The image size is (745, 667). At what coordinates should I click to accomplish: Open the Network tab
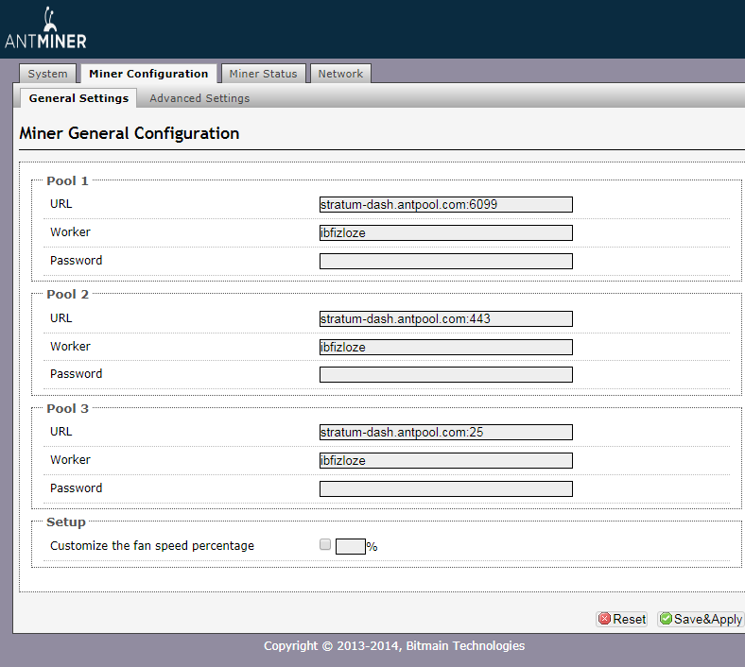[340, 74]
